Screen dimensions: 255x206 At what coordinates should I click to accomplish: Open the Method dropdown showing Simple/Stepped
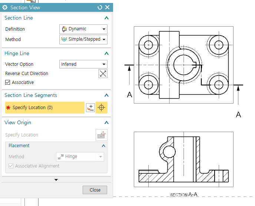(x=83, y=39)
